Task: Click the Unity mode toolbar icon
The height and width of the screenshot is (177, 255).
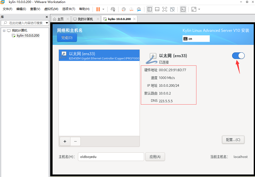Action: click(x=172, y=9)
